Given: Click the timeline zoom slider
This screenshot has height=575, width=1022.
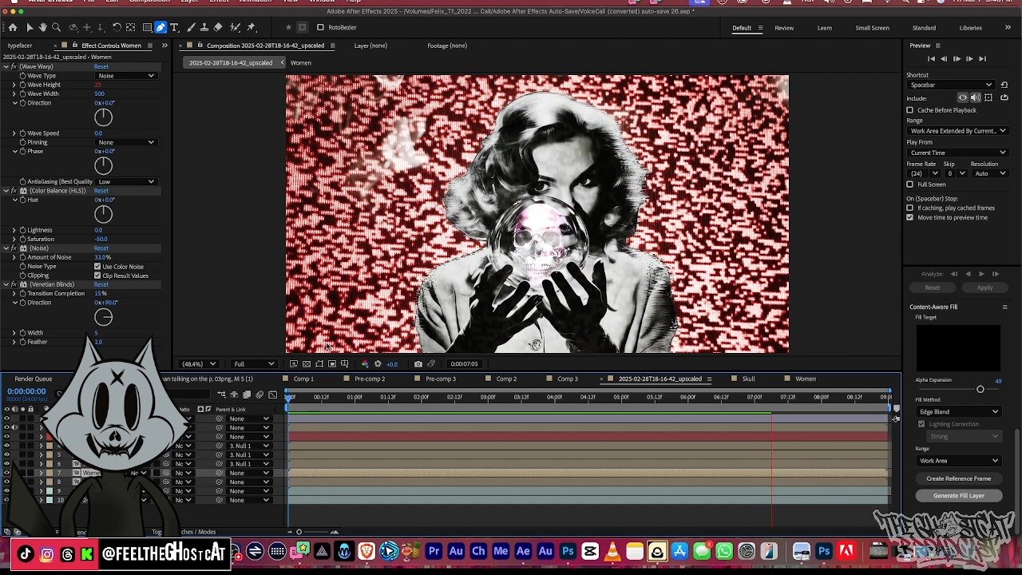Looking at the screenshot, I should (311, 532).
